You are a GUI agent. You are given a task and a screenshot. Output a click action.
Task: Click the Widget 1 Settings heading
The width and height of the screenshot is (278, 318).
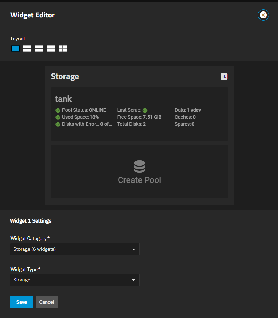pyautogui.click(x=31, y=220)
